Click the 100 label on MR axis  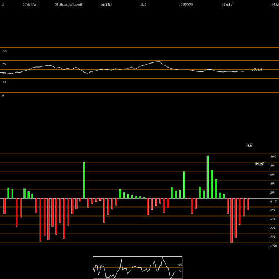(x=273, y=157)
